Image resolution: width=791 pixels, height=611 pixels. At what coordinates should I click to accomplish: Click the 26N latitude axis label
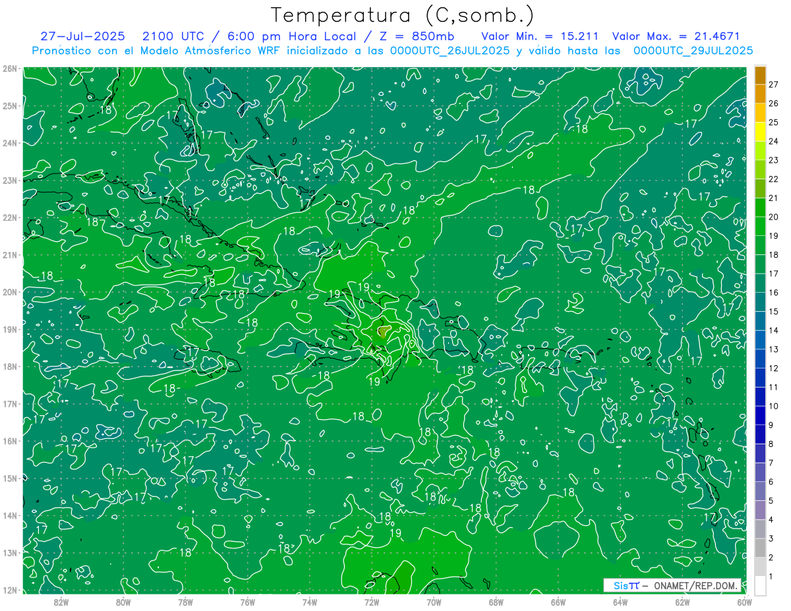(10, 69)
